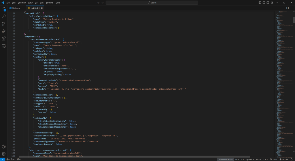Split the editor to the right
This screenshot has height=161, width=295.
point(288,8)
